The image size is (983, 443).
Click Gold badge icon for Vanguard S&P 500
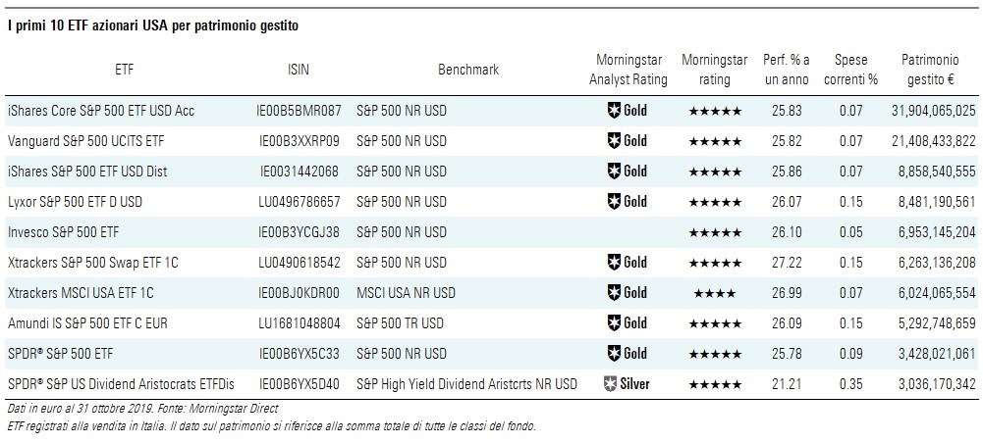coord(614,140)
